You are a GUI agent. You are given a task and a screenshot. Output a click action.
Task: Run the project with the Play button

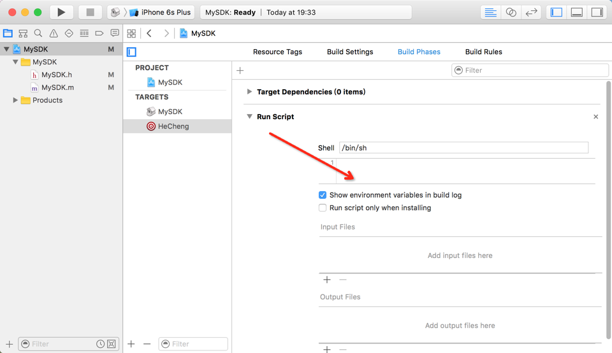(x=61, y=12)
